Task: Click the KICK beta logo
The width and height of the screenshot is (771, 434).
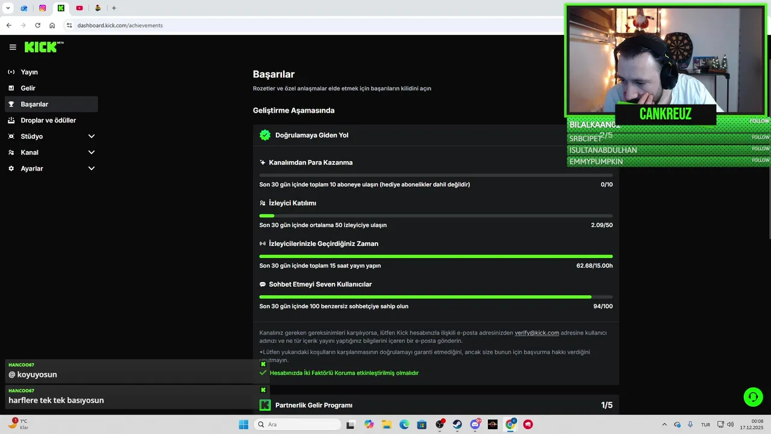Action: (44, 47)
